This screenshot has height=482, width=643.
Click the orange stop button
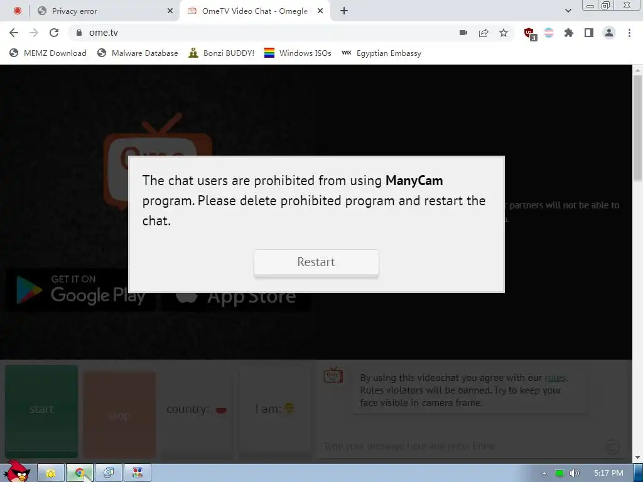[x=119, y=414]
